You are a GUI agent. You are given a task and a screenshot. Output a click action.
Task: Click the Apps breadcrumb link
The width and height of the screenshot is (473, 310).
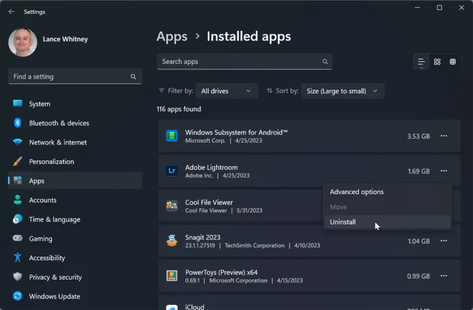click(x=172, y=37)
